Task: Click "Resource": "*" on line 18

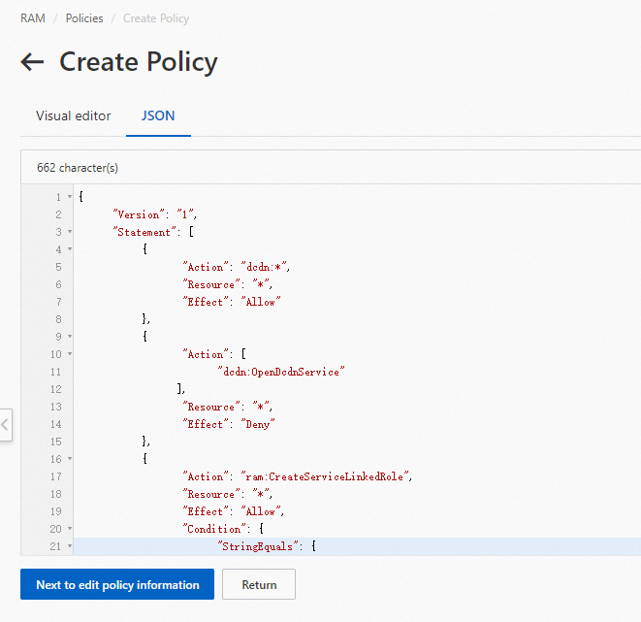Action: [x=227, y=494]
